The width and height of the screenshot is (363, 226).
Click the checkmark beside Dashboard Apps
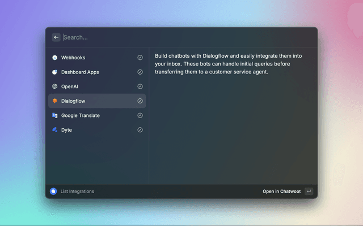click(140, 72)
